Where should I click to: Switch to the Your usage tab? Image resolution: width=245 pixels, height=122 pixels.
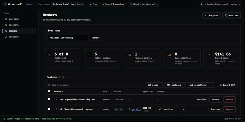point(44,4)
